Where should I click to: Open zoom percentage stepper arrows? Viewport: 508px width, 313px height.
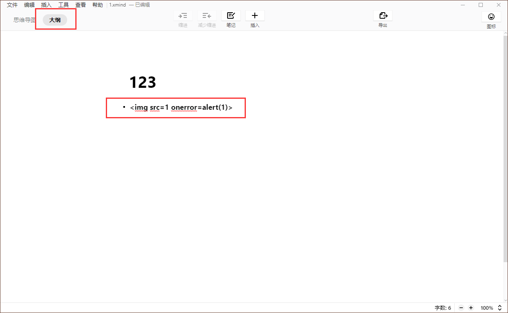pos(500,308)
